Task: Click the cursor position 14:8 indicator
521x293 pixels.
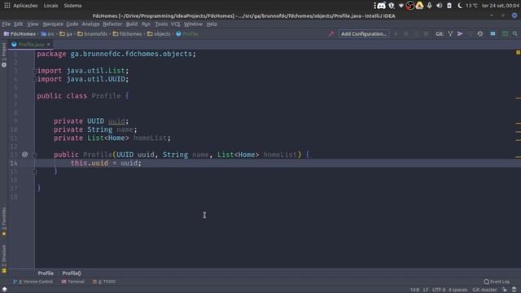Action: (x=414, y=290)
